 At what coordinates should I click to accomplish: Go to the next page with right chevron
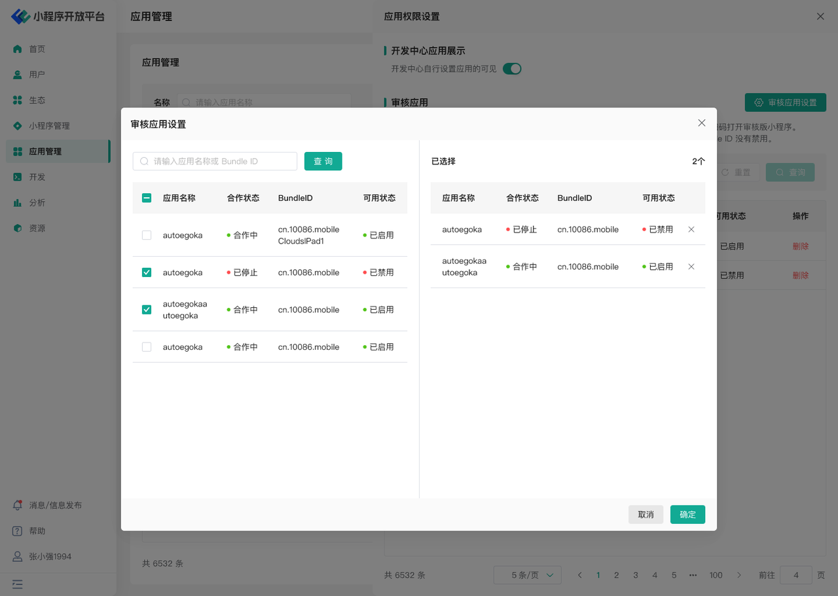(x=739, y=575)
